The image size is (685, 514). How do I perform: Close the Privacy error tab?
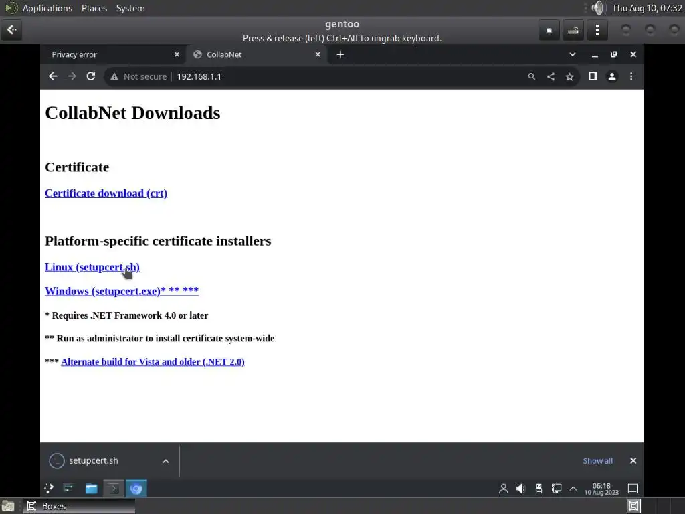(177, 54)
